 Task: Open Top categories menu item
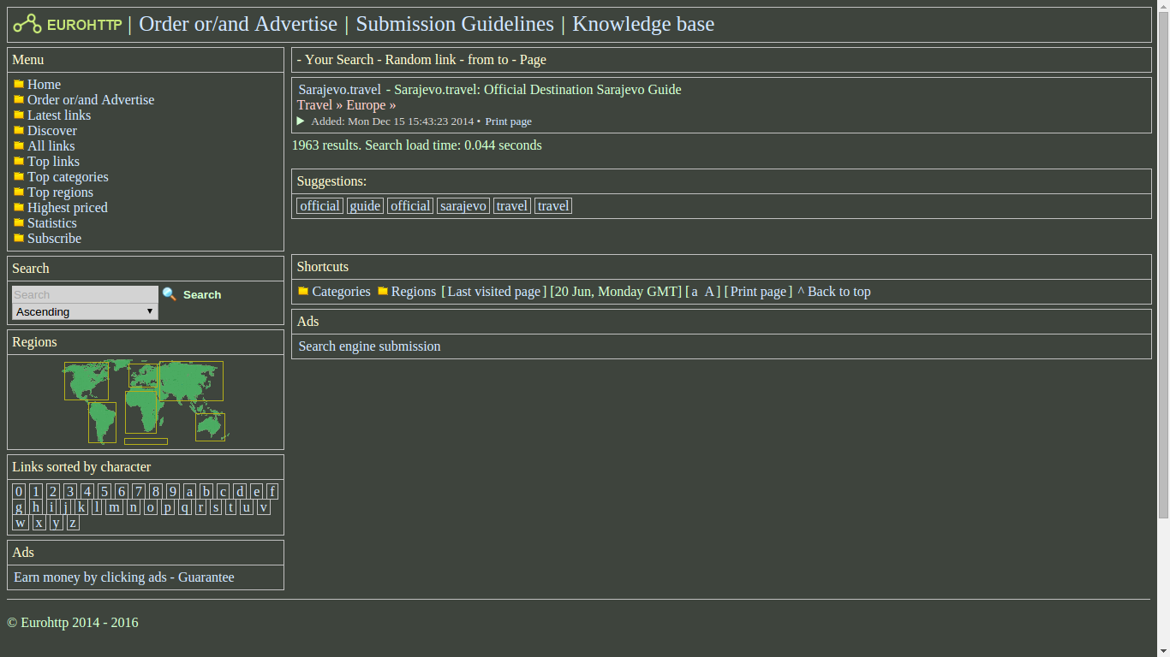[68, 176]
